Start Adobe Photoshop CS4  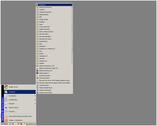(54, 71)
